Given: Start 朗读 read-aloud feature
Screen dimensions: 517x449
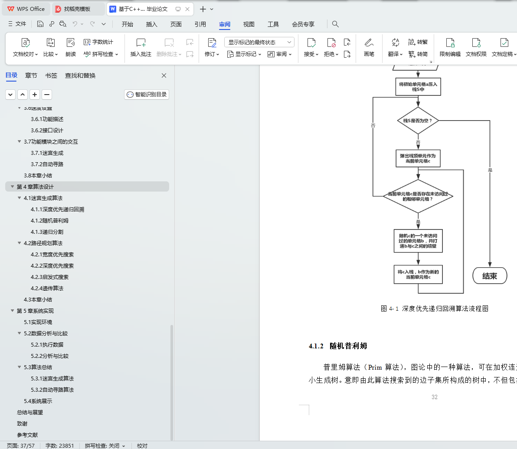Looking at the screenshot, I should [71, 48].
